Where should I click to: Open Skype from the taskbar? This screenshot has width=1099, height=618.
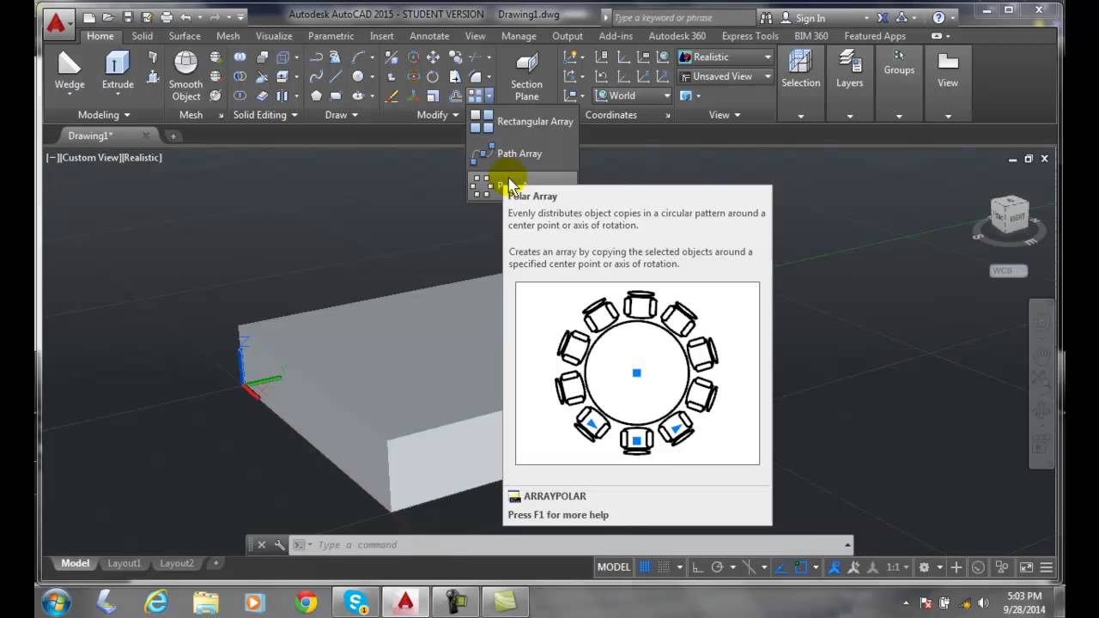[355, 603]
